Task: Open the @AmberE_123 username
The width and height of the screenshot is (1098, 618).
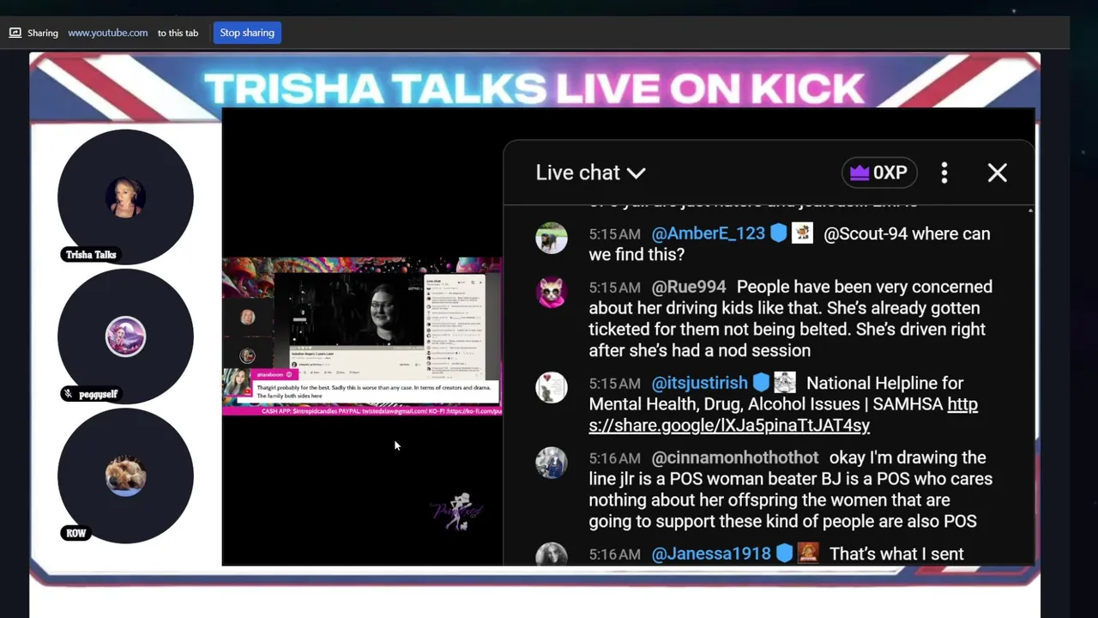Action: 708,233
